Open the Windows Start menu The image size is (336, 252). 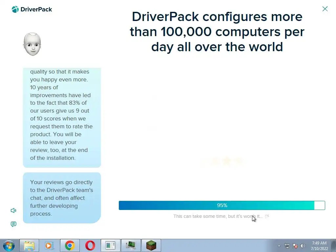pos(9,245)
